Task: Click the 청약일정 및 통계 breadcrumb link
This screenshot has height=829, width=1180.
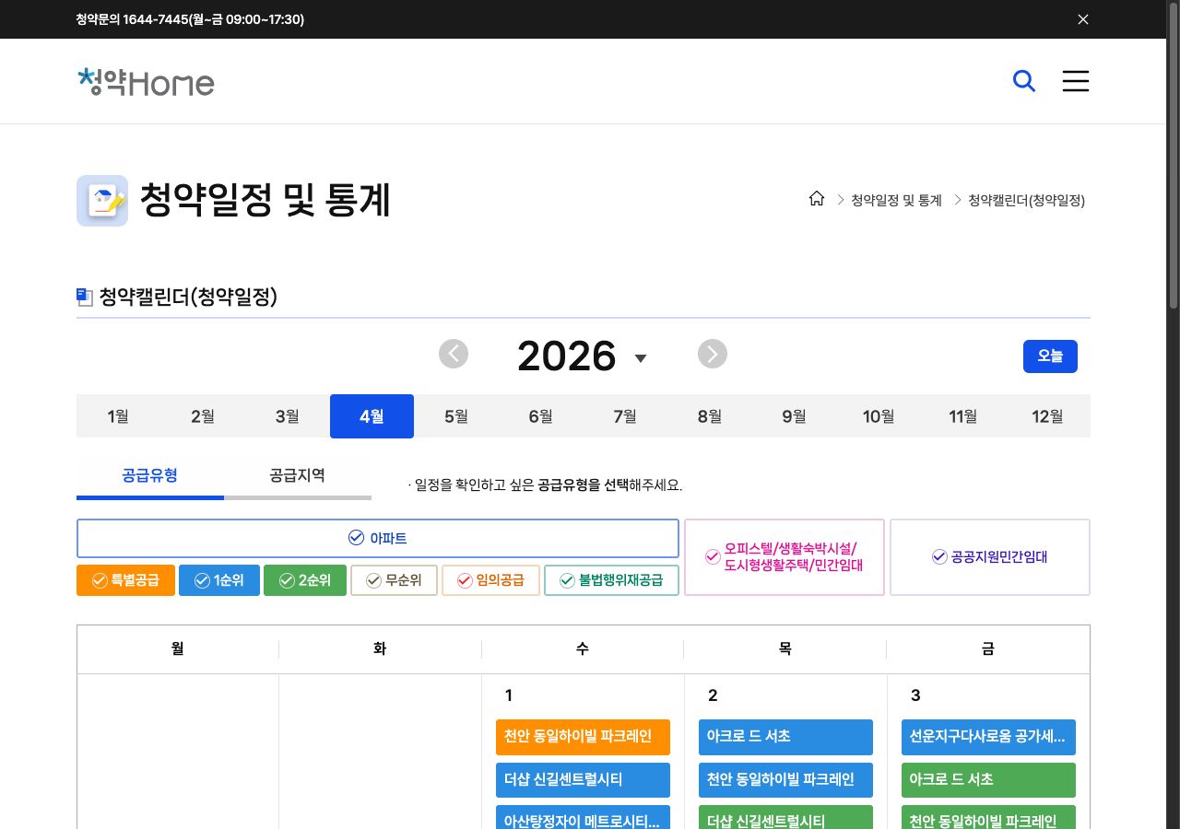Action: 896,200
